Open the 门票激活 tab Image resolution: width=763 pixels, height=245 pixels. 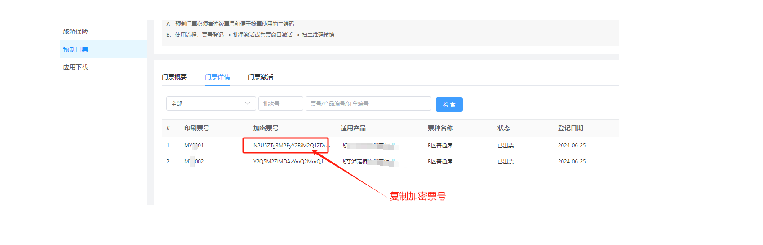click(261, 77)
